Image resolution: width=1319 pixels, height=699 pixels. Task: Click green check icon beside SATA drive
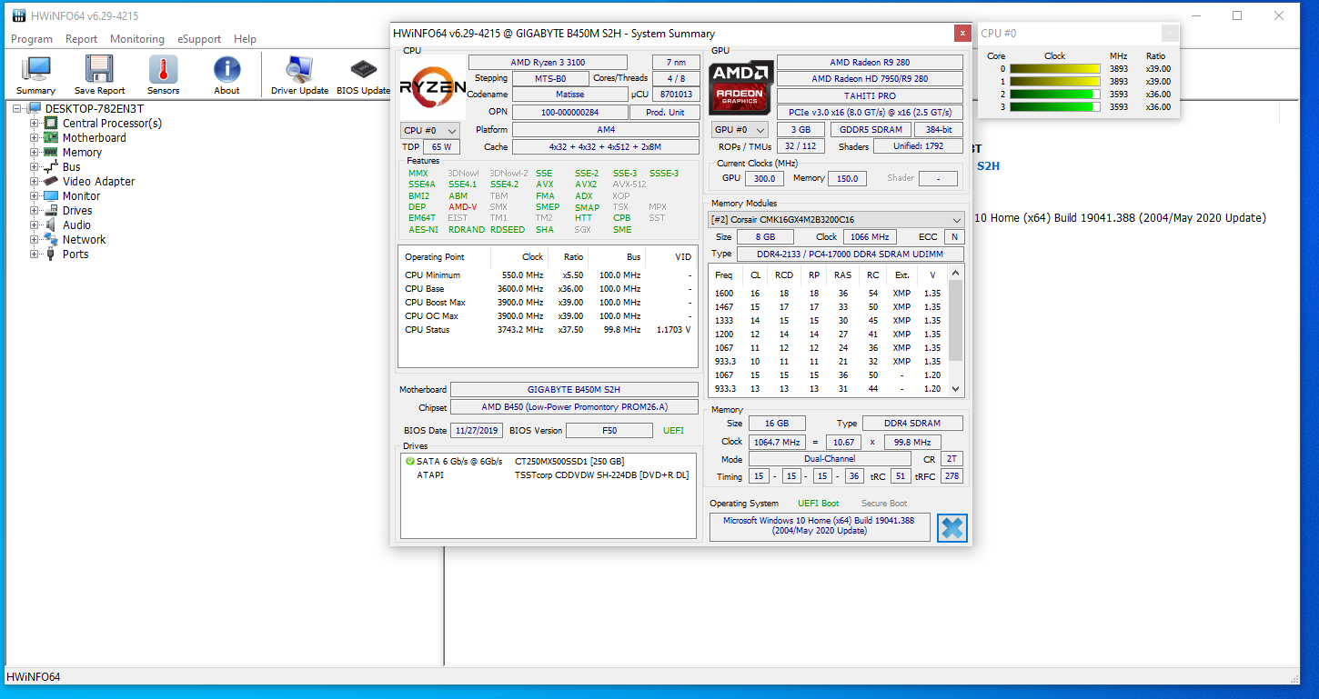(410, 462)
